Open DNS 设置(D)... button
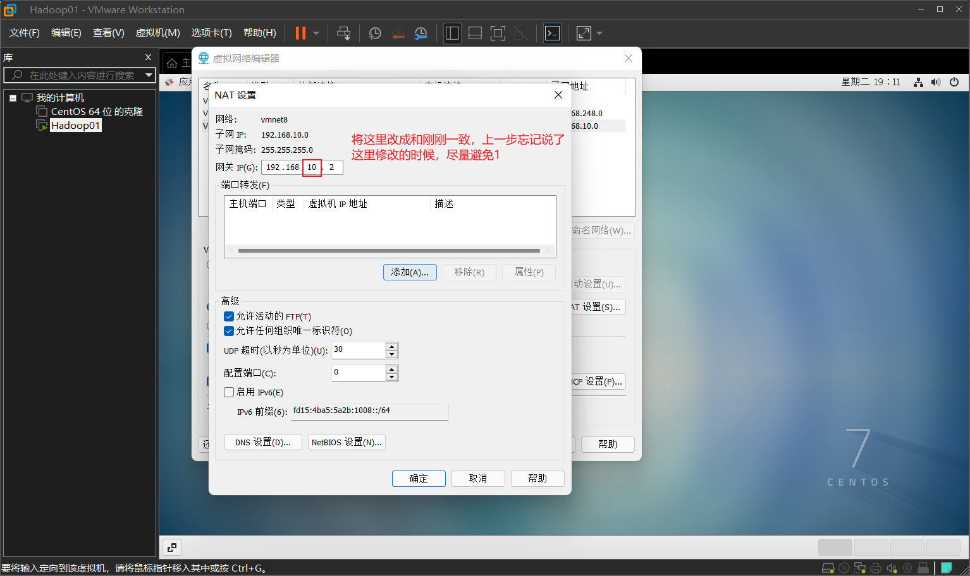This screenshot has height=576, width=970. [x=263, y=442]
